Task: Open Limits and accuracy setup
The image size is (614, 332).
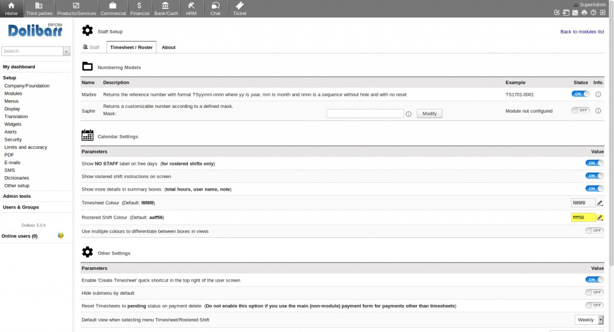Action: point(25,147)
